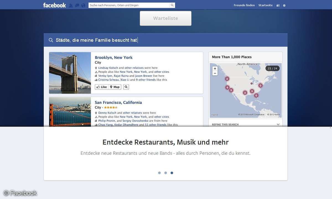The width and height of the screenshot is (332, 199).
Task: Click the graph search query Städte, die meine Familie besucht hat
Action: [x=96, y=40]
